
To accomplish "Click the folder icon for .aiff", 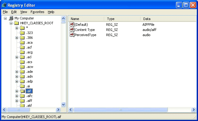I will pos(22,101).
